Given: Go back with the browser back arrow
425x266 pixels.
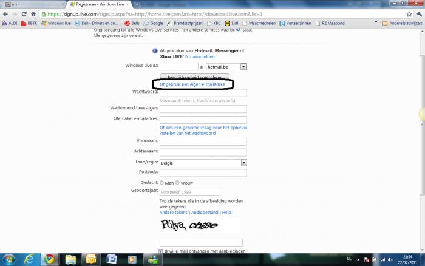Looking at the screenshot, I should [5, 14].
